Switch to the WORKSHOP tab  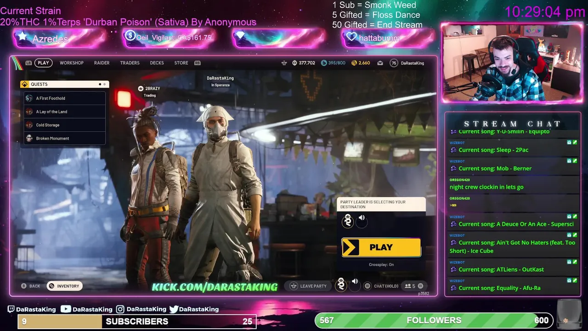click(x=72, y=63)
